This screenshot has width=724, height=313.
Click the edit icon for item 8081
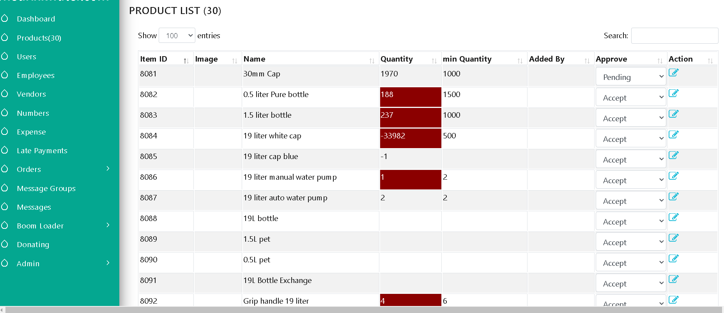[x=673, y=73]
